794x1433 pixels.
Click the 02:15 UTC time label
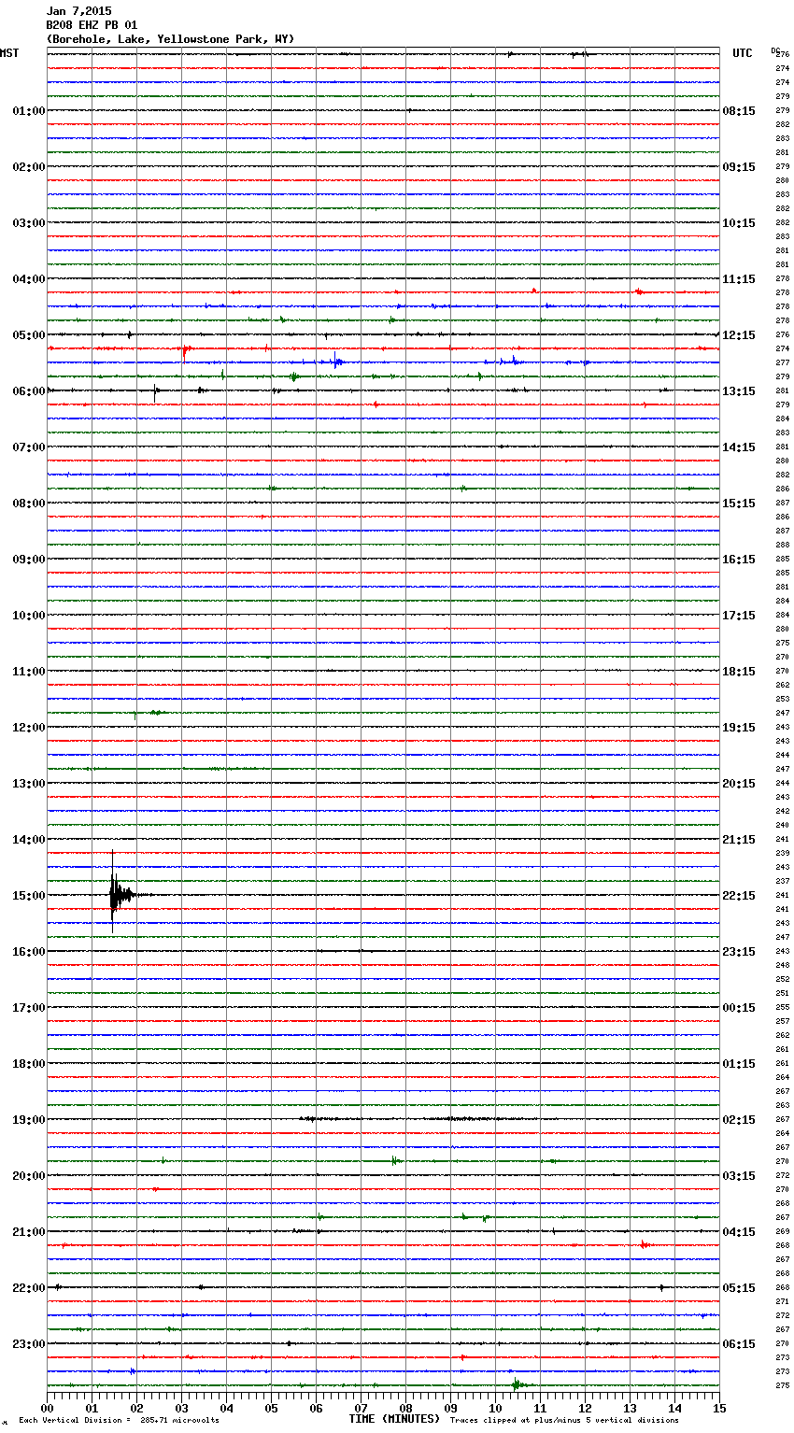[739, 1120]
